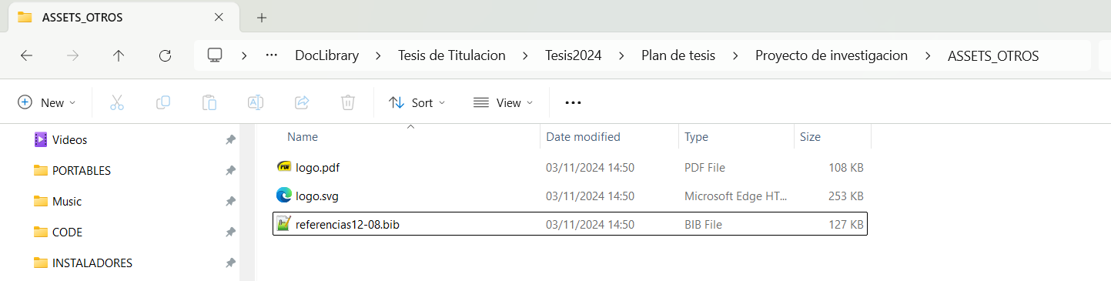Toggle the pin beside CODE folder
The image size is (1111, 281).
tap(230, 232)
